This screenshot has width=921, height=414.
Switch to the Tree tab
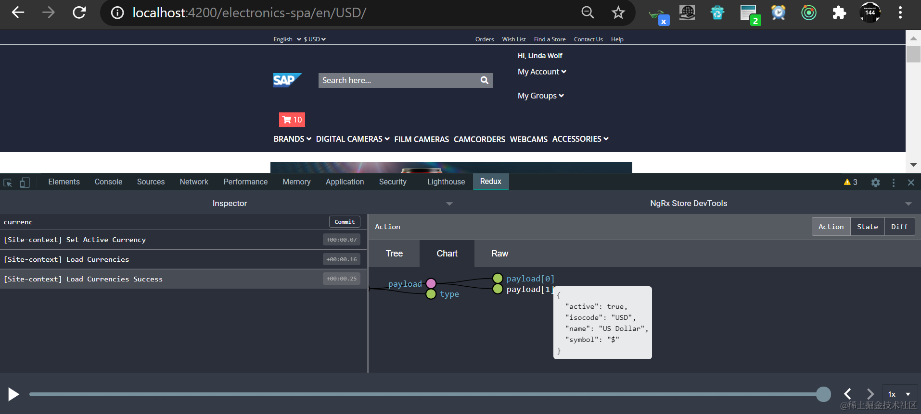click(394, 254)
